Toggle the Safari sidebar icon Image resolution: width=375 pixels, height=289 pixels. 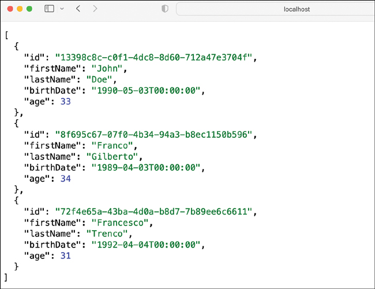click(x=49, y=9)
